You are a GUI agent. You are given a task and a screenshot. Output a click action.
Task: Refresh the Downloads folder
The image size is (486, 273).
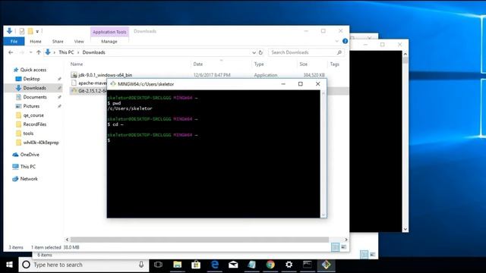coord(260,52)
